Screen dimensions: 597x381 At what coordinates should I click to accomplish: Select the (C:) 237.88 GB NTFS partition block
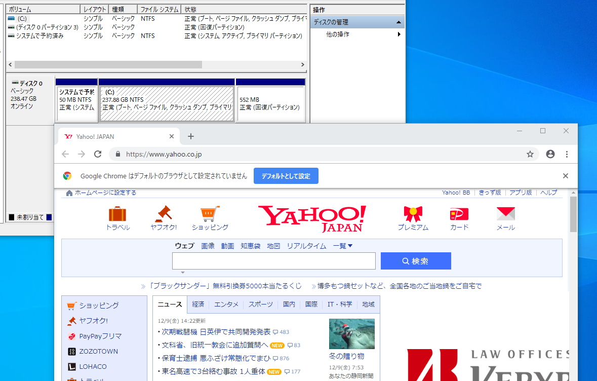(167, 104)
